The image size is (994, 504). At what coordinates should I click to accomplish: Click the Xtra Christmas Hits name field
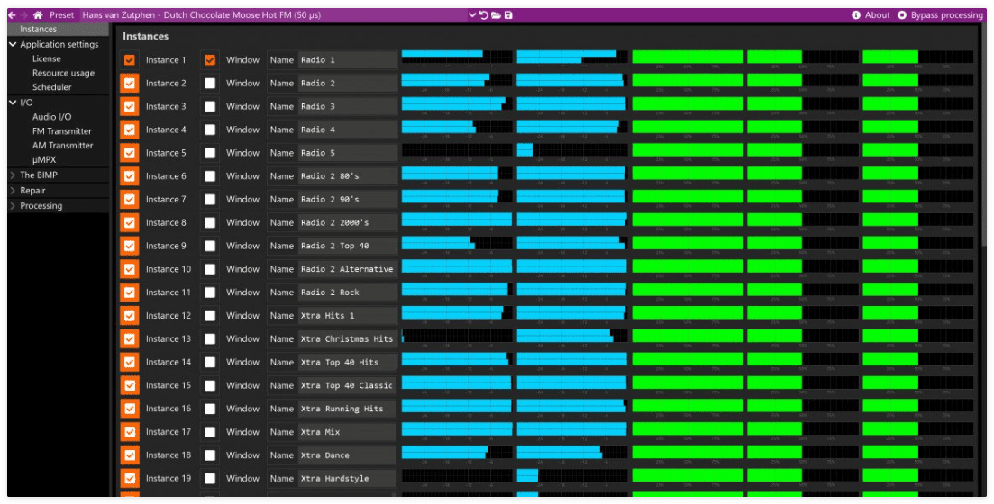347,338
